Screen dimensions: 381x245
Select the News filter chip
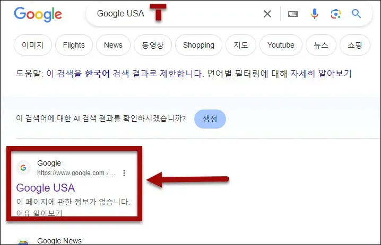point(113,45)
